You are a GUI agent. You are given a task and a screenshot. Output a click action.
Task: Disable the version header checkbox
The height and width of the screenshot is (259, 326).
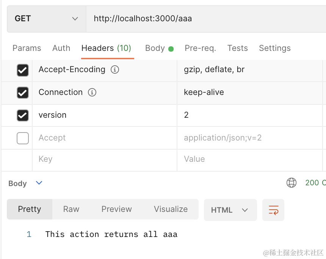pyautogui.click(x=23, y=115)
